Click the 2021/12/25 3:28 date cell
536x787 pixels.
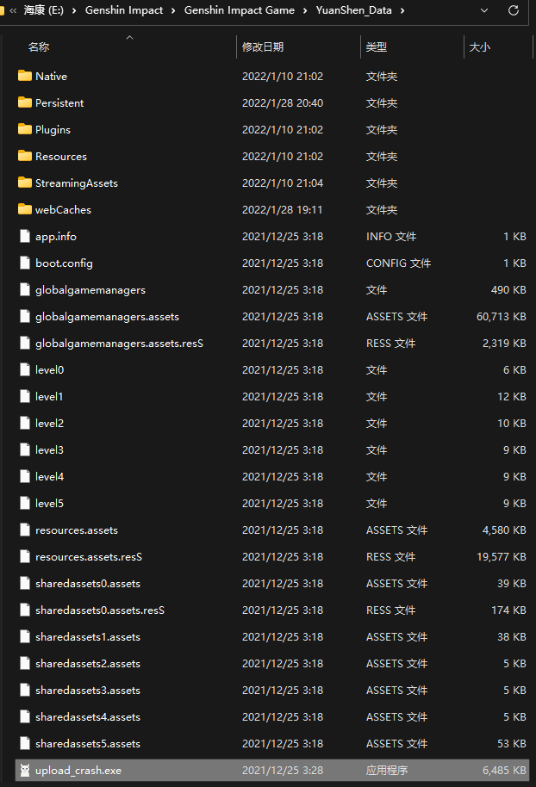click(x=283, y=770)
